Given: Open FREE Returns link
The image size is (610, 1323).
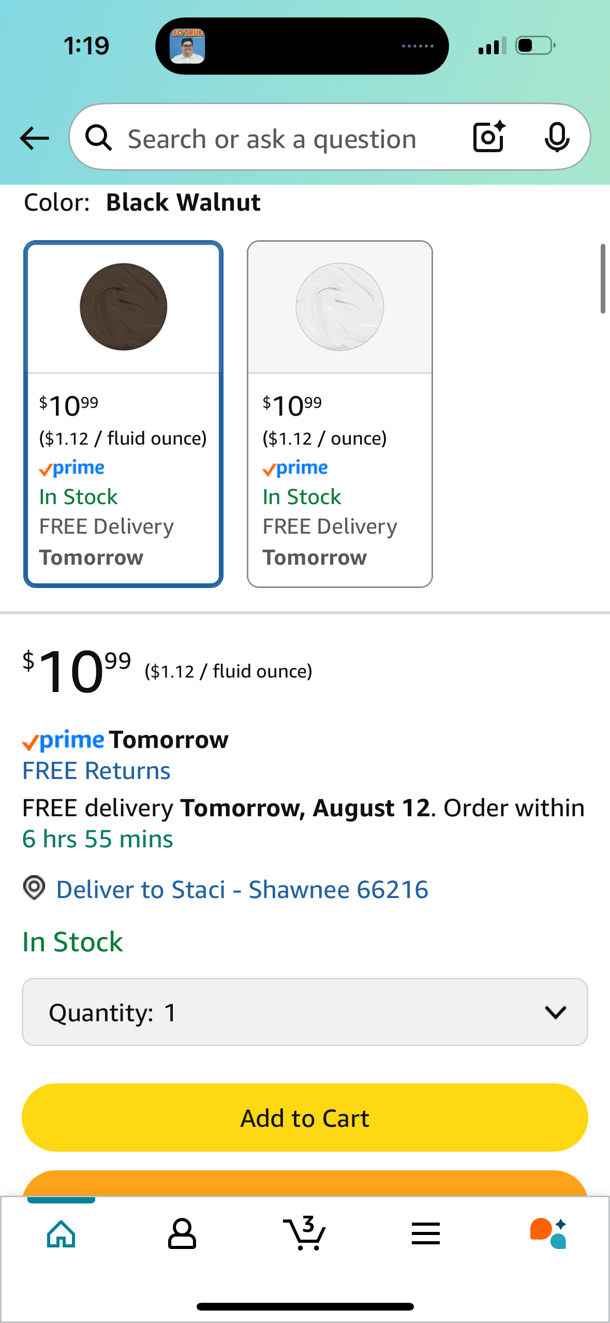Looking at the screenshot, I should point(96,771).
